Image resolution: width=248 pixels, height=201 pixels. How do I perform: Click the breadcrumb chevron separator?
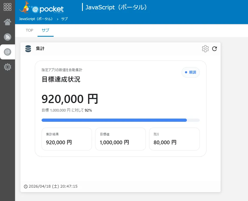click(x=58, y=19)
